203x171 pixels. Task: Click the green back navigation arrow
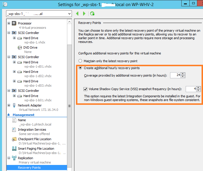coord(77,14)
